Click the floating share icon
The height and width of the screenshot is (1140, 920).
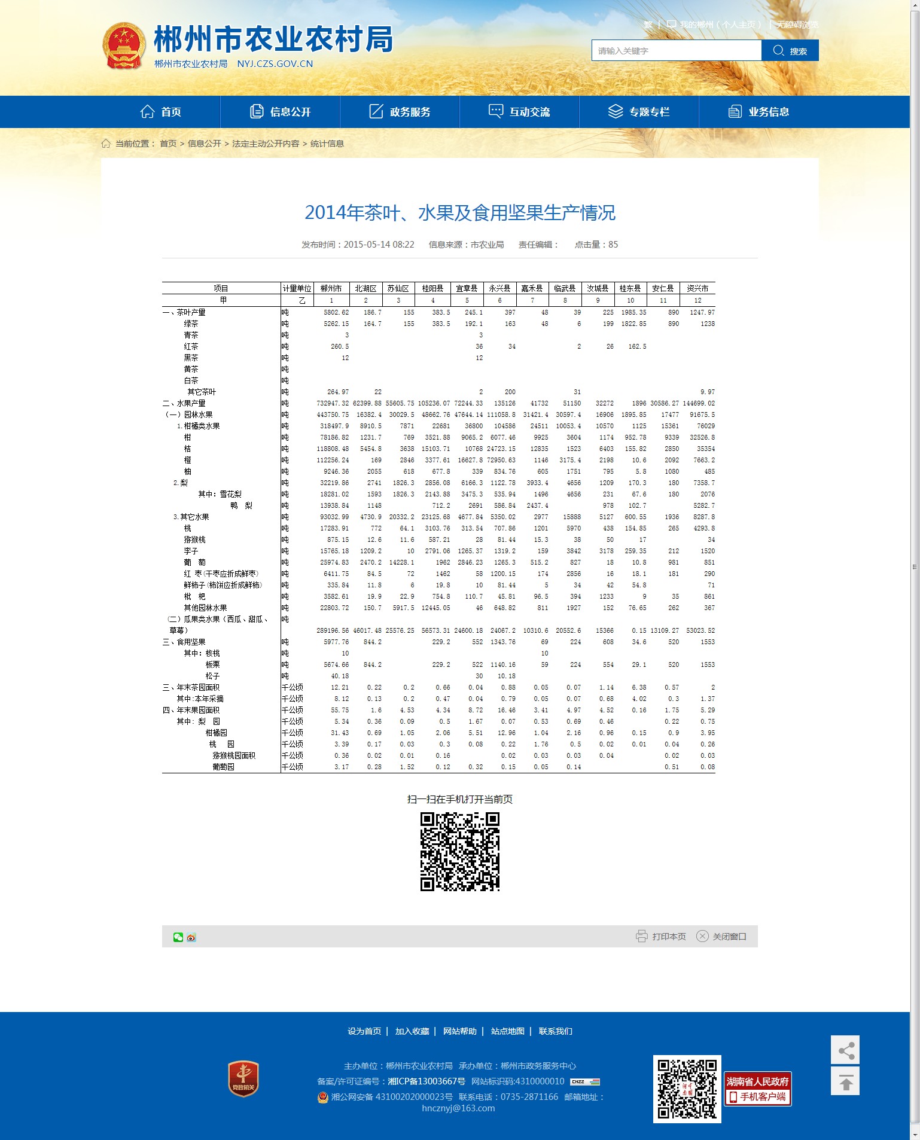845,1050
